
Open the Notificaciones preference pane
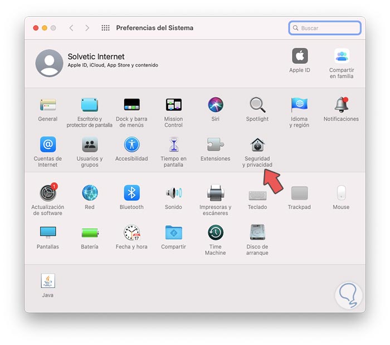point(341,105)
